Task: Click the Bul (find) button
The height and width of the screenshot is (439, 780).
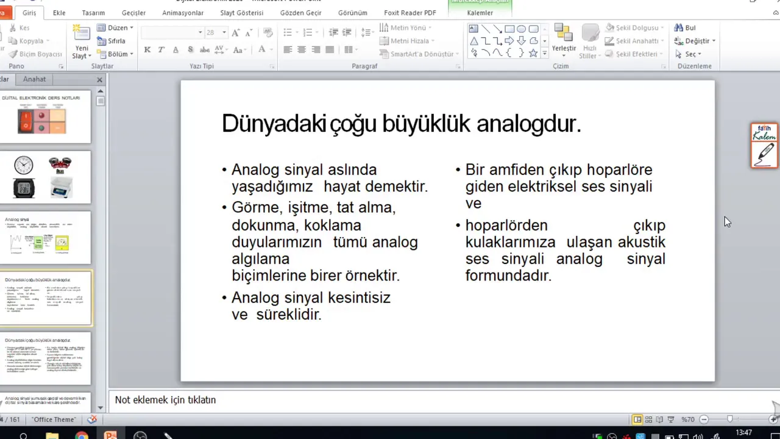Action: point(685,28)
